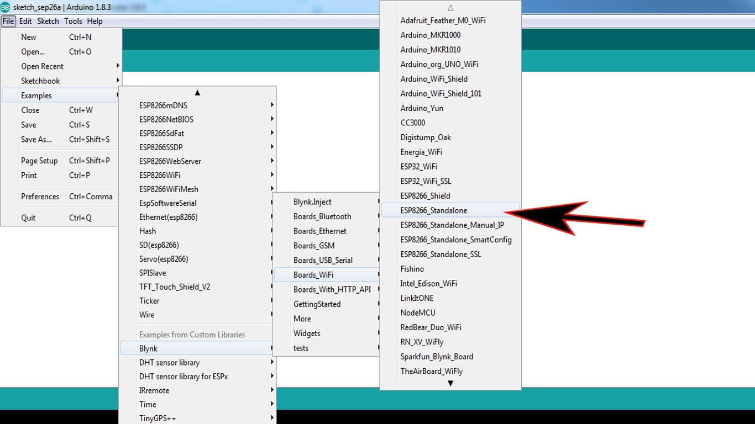Click the up arrow atop Examples list
755x424 pixels.
pyautogui.click(x=197, y=93)
